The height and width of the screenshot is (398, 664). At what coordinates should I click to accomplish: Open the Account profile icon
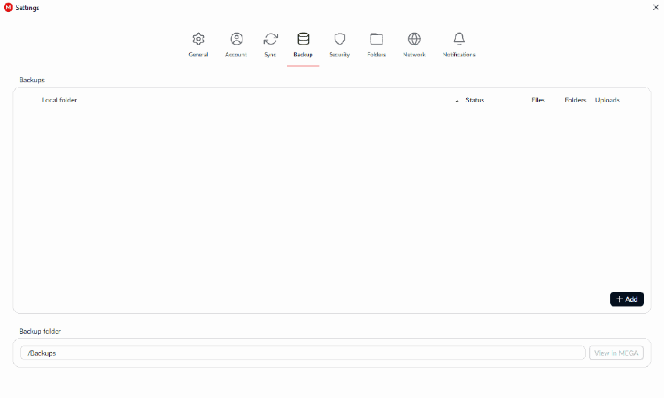click(236, 39)
